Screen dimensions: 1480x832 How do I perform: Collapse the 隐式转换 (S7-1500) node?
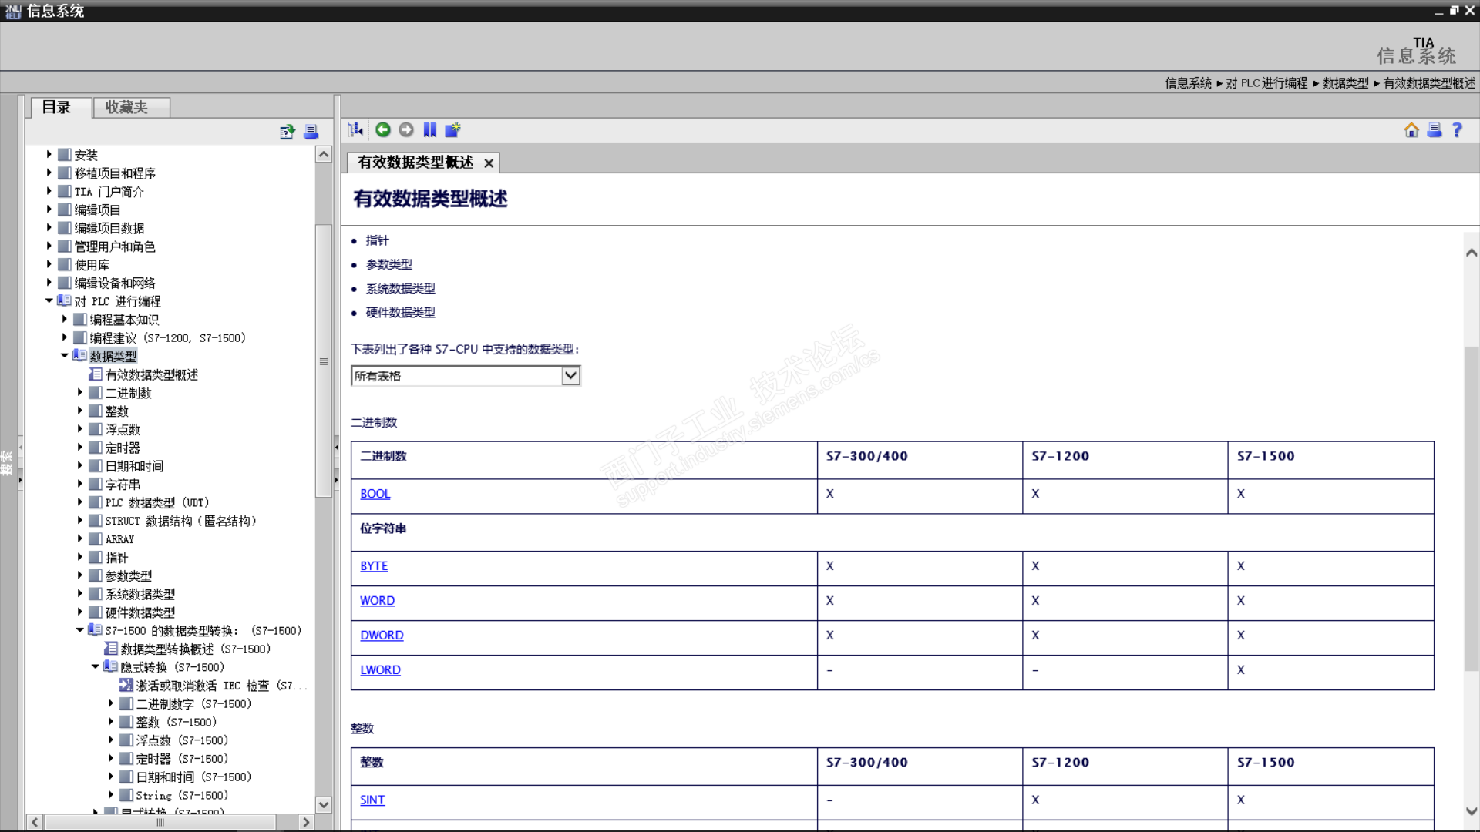coord(96,667)
